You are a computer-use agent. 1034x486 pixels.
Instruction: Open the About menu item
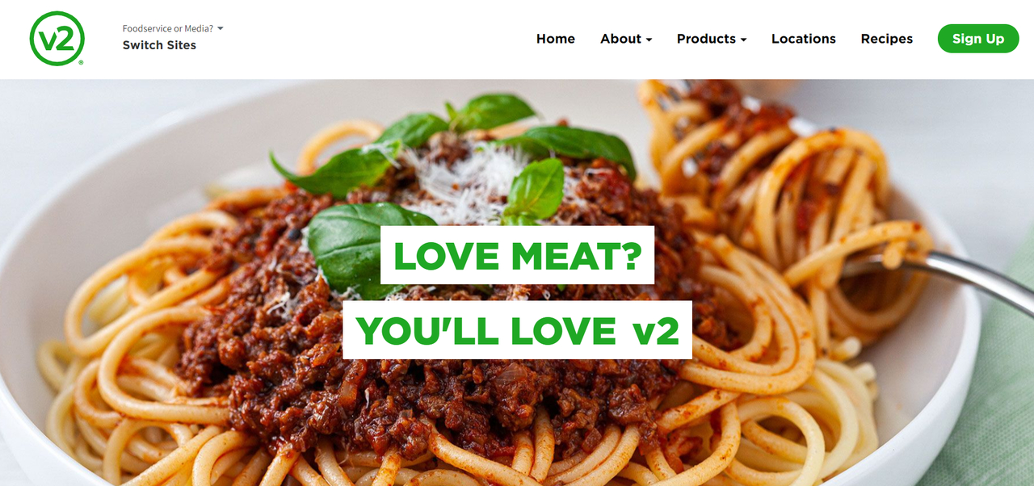point(620,39)
